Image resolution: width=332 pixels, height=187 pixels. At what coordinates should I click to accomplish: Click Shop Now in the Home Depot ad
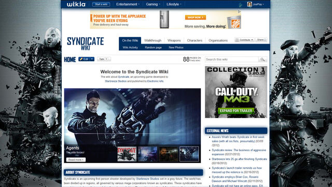coord(195,17)
